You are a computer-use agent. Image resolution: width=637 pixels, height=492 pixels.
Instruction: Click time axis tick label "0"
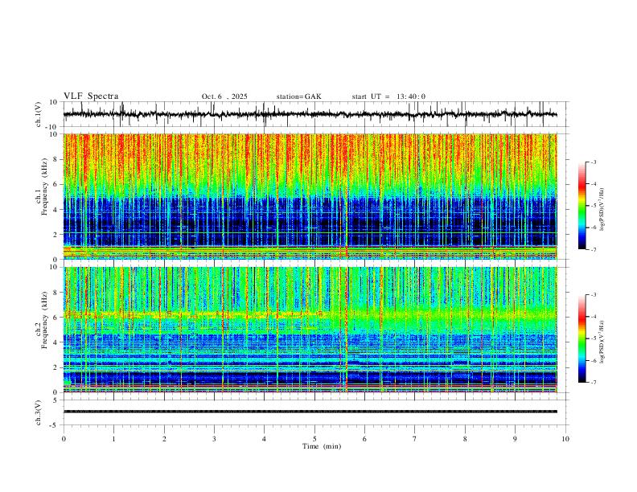point(64,439)
